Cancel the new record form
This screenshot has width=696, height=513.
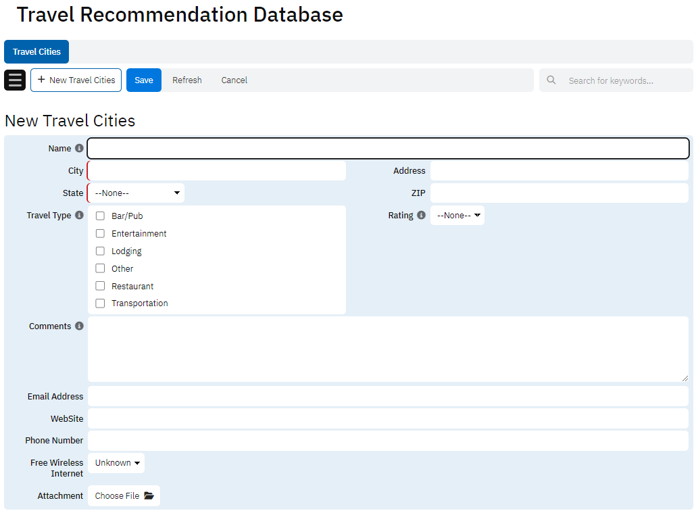[234, 80]
